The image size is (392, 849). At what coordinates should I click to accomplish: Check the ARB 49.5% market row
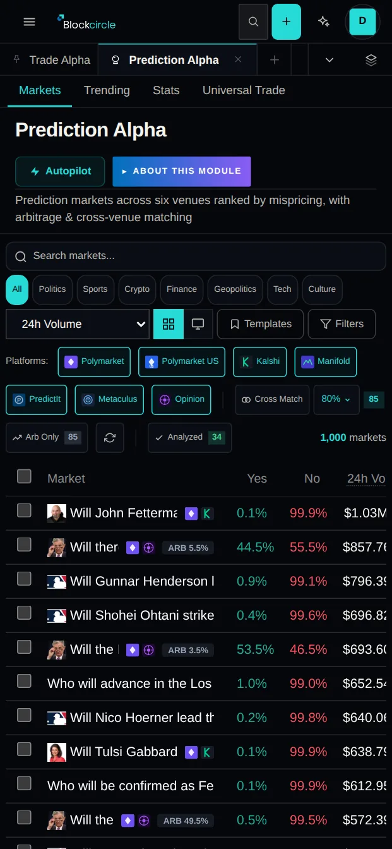click(24, 817)
